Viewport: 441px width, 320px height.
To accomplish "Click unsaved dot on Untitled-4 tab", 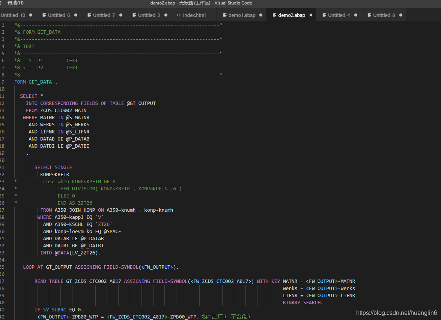I will click(356, 15).
